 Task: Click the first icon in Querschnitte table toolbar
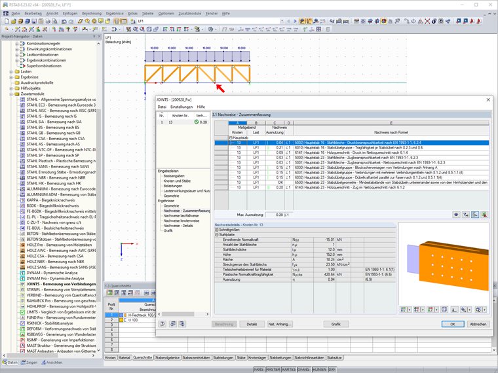click(109, 293)
